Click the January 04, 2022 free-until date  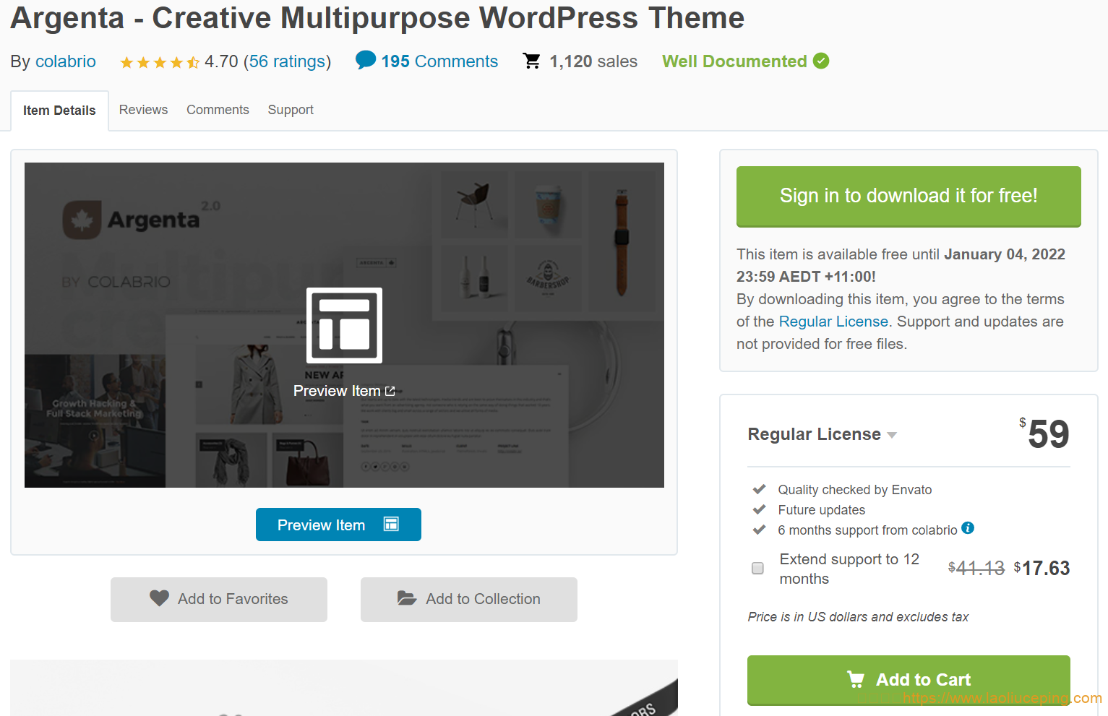[1005, 254]
